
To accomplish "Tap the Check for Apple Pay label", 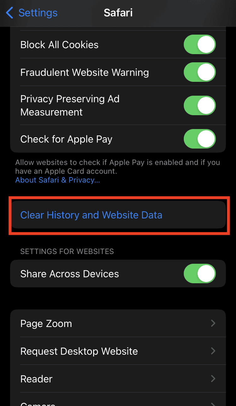I will [66, 139].
